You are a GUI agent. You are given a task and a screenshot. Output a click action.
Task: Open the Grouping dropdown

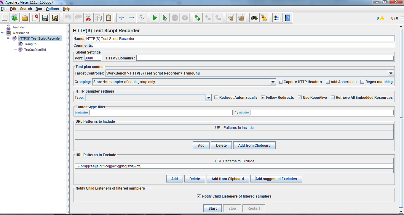point(273,82)
